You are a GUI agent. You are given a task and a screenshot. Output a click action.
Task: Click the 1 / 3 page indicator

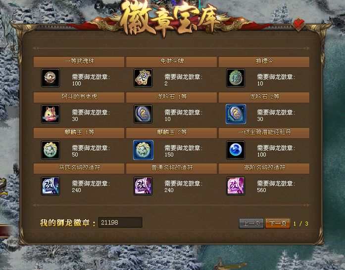pyautogui.click(x=300, y=224)
